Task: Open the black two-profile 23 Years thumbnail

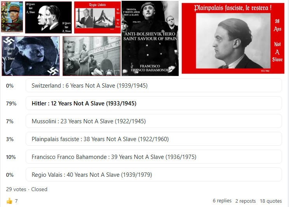Action: tap(48, 17)
